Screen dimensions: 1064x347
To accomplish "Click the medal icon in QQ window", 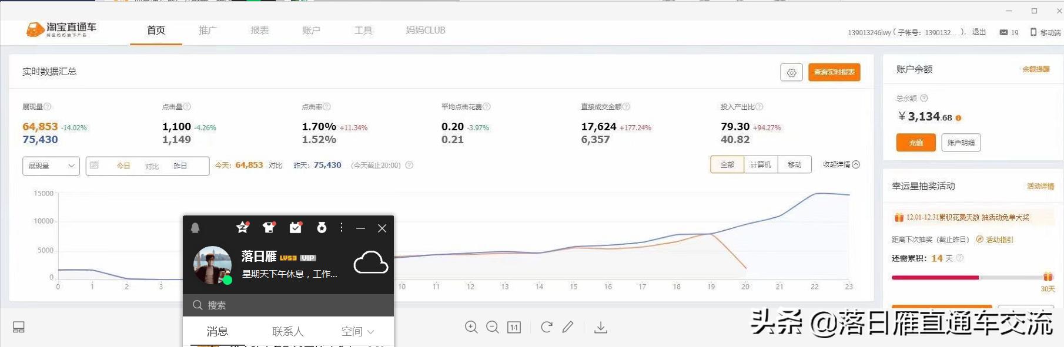I will (322, 227).
